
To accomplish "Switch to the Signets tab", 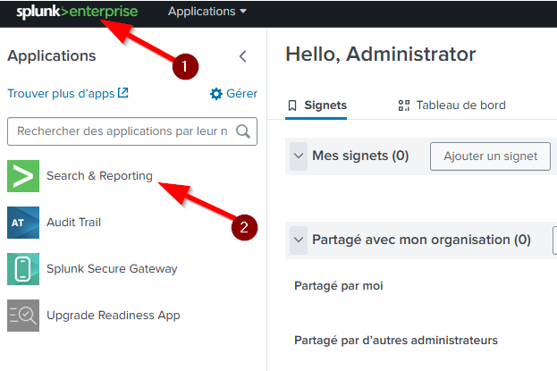I will point(316,105).
